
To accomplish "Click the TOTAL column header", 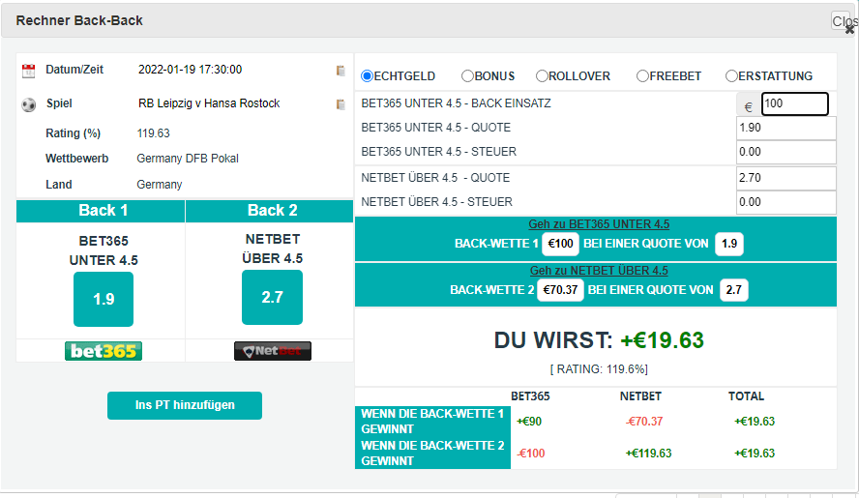I will click(x=746, y=396).
